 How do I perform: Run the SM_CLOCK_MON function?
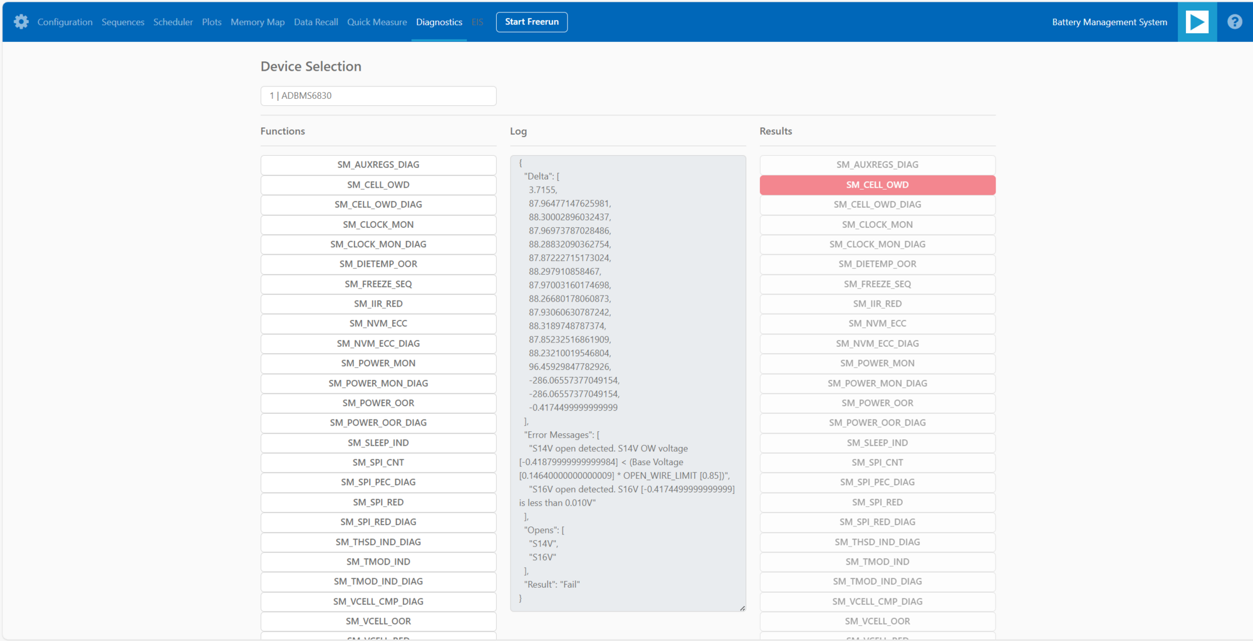click(378, 224)
